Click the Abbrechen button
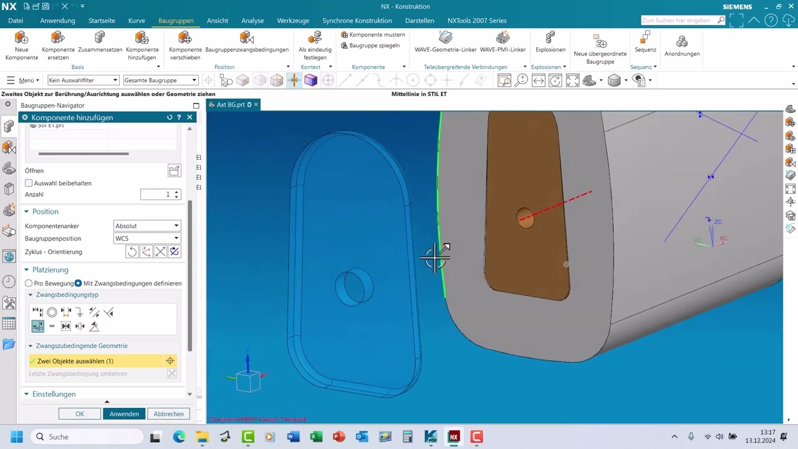 click(169, 414)
